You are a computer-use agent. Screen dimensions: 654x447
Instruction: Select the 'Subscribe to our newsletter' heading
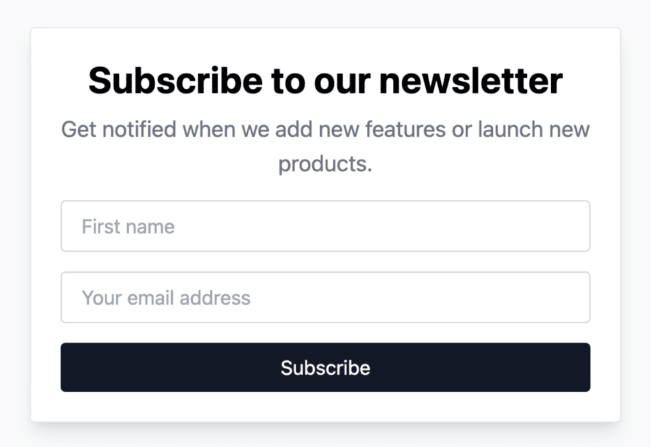coord(325,80)
